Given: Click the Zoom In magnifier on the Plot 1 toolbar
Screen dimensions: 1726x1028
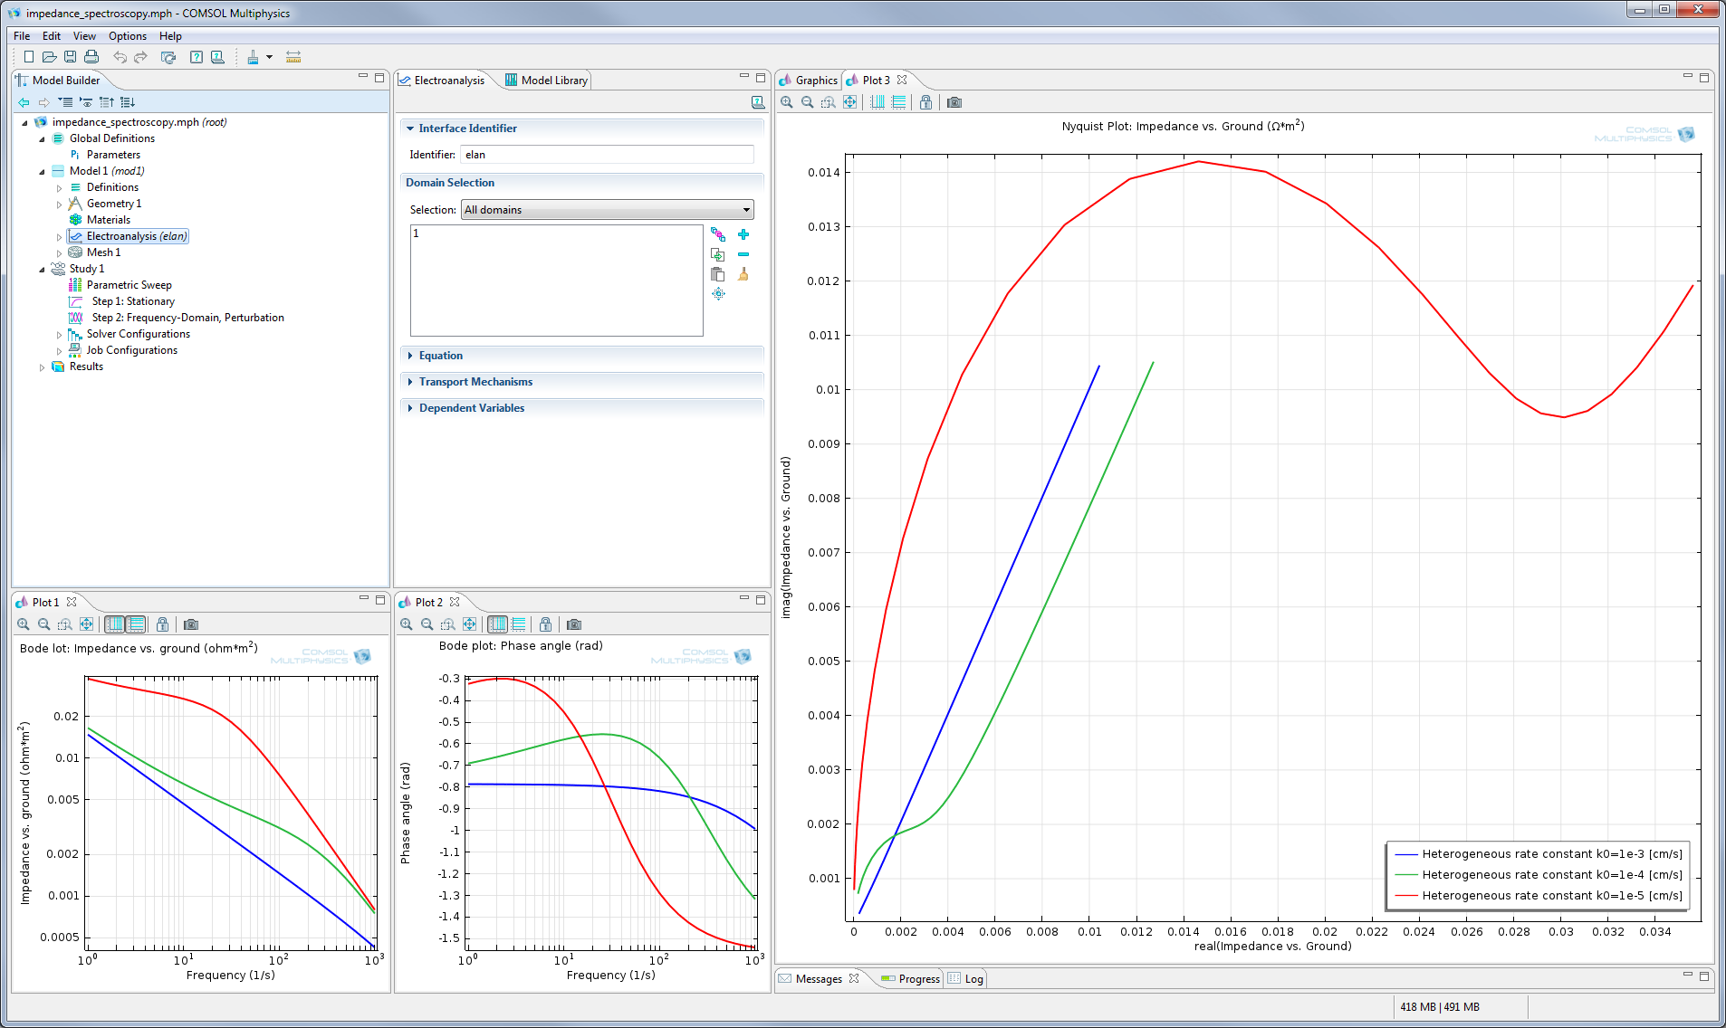Looking at the screenshot, I should click(x=22, y=624).
